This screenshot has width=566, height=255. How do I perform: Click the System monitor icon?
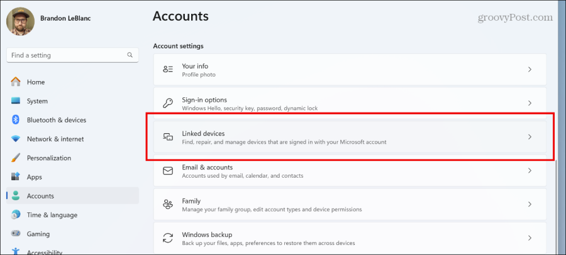pos(16,101)
